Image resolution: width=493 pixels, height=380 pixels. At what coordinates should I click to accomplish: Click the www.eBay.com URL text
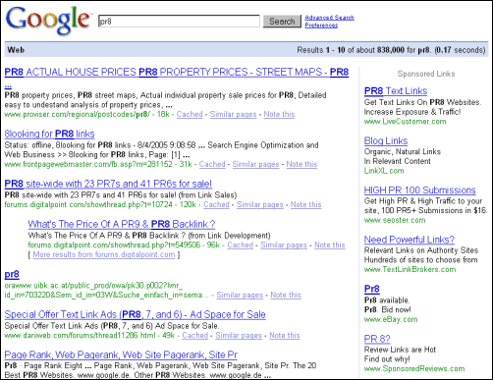[x=391, y=319]
